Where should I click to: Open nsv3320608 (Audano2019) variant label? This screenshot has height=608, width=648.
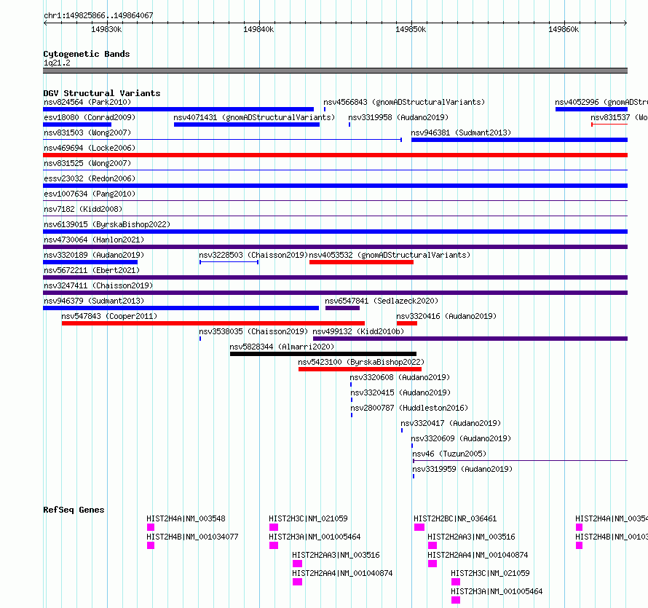pos(400,377)
